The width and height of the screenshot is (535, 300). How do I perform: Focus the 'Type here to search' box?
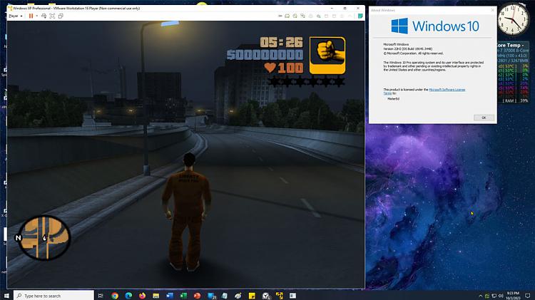54,296
